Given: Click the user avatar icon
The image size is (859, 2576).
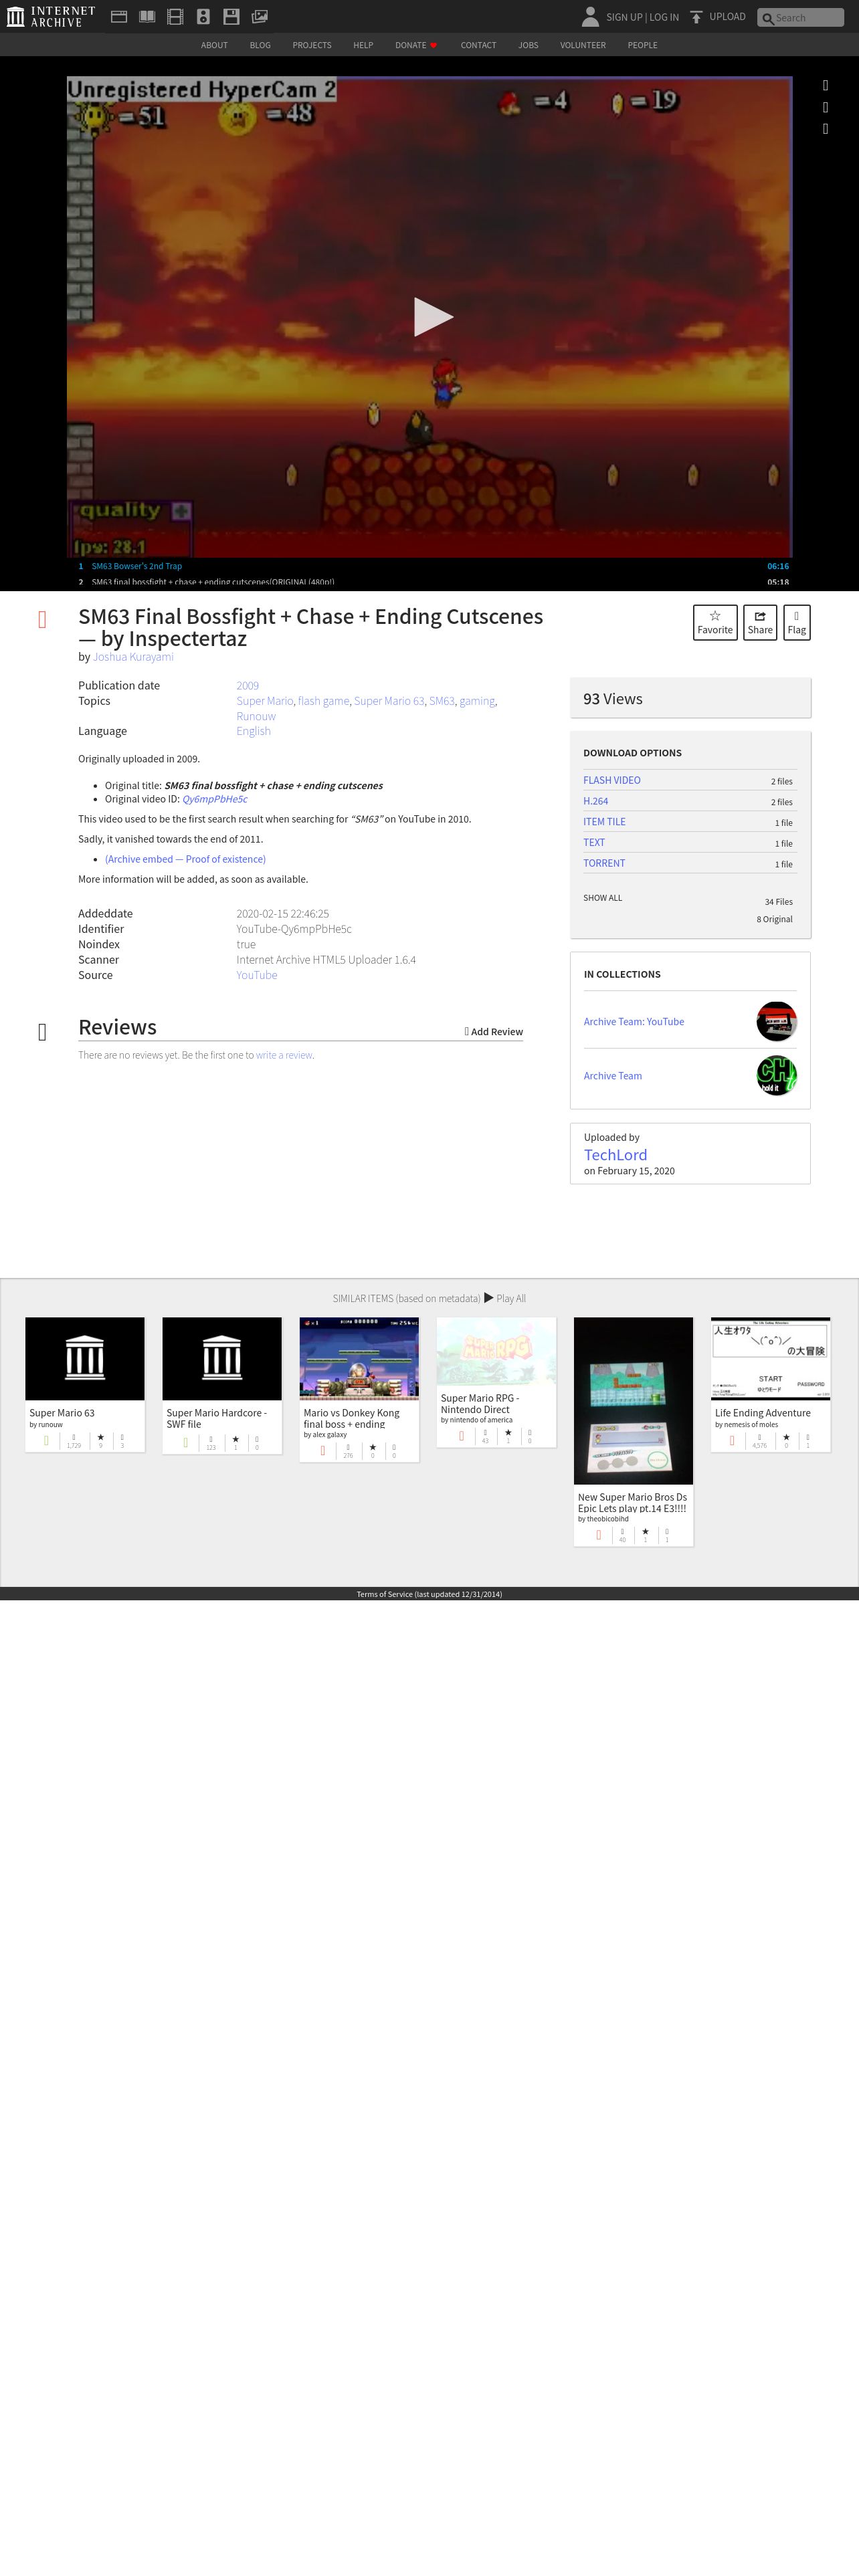Looking at the screenshot, I should pos(590,16).
